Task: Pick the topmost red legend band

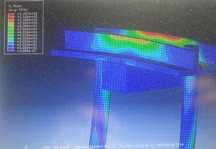Action: (x=11, y=15)
